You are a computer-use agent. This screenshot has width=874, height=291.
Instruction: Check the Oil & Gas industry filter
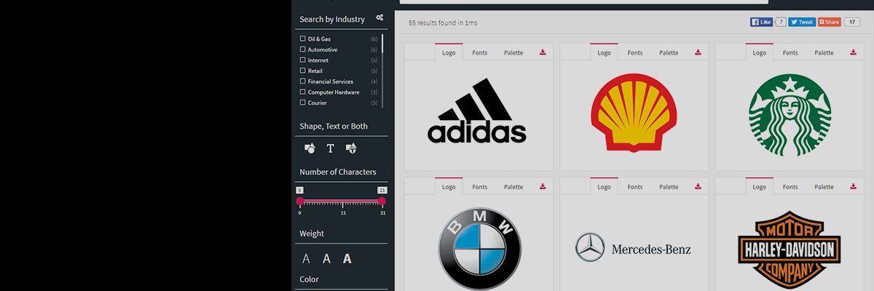302,39
